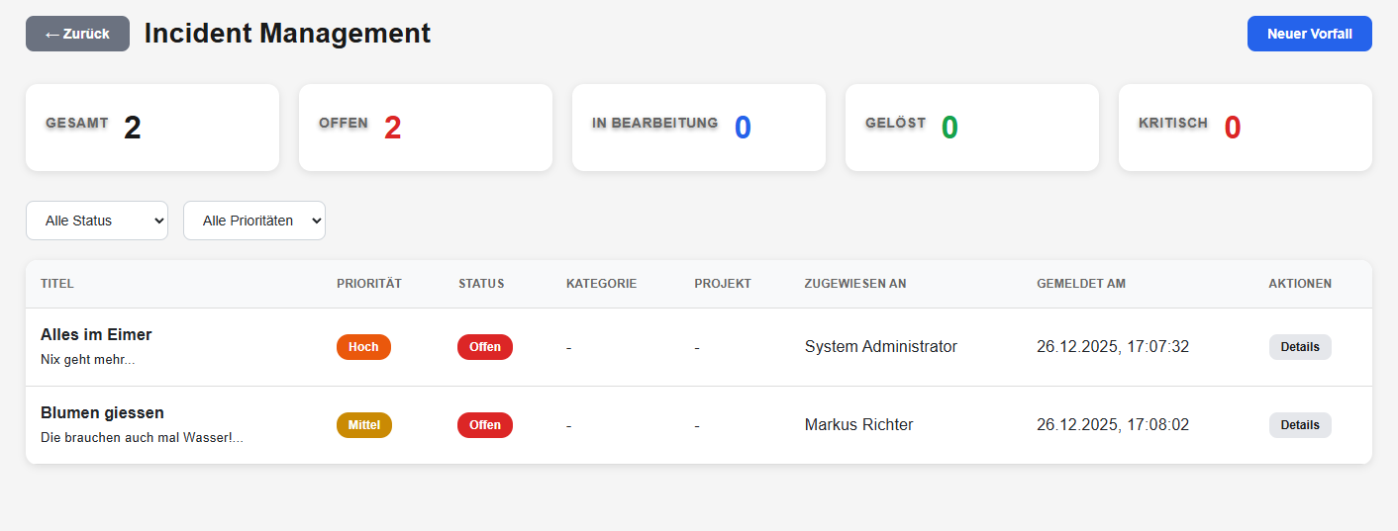Open Details for Blumen giessen
The width and height of the screenshot is (1398, 531).
coord(1300,425)
